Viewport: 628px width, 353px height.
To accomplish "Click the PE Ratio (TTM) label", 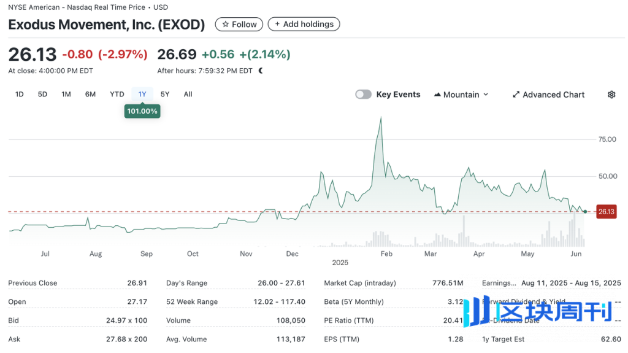I will (x=349, y=320).
